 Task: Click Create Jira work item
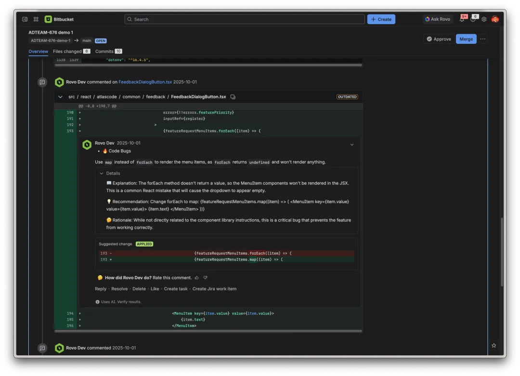(x=215, y=289)
